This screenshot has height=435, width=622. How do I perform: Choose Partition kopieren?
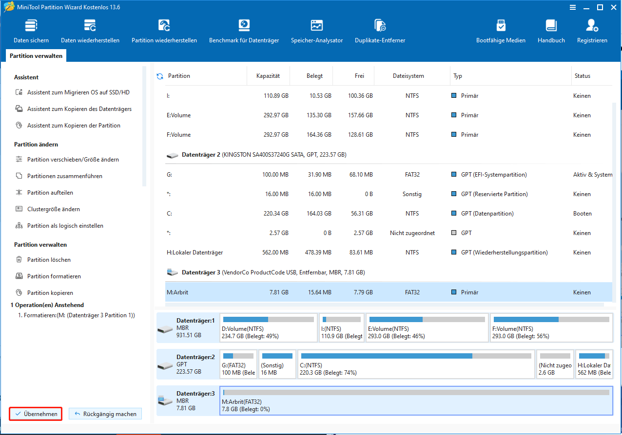tap(44, 293)
